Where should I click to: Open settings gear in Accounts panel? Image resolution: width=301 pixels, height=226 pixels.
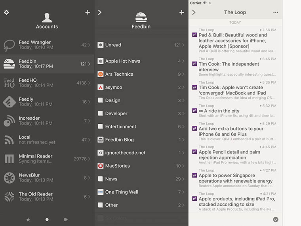(6, 13)
